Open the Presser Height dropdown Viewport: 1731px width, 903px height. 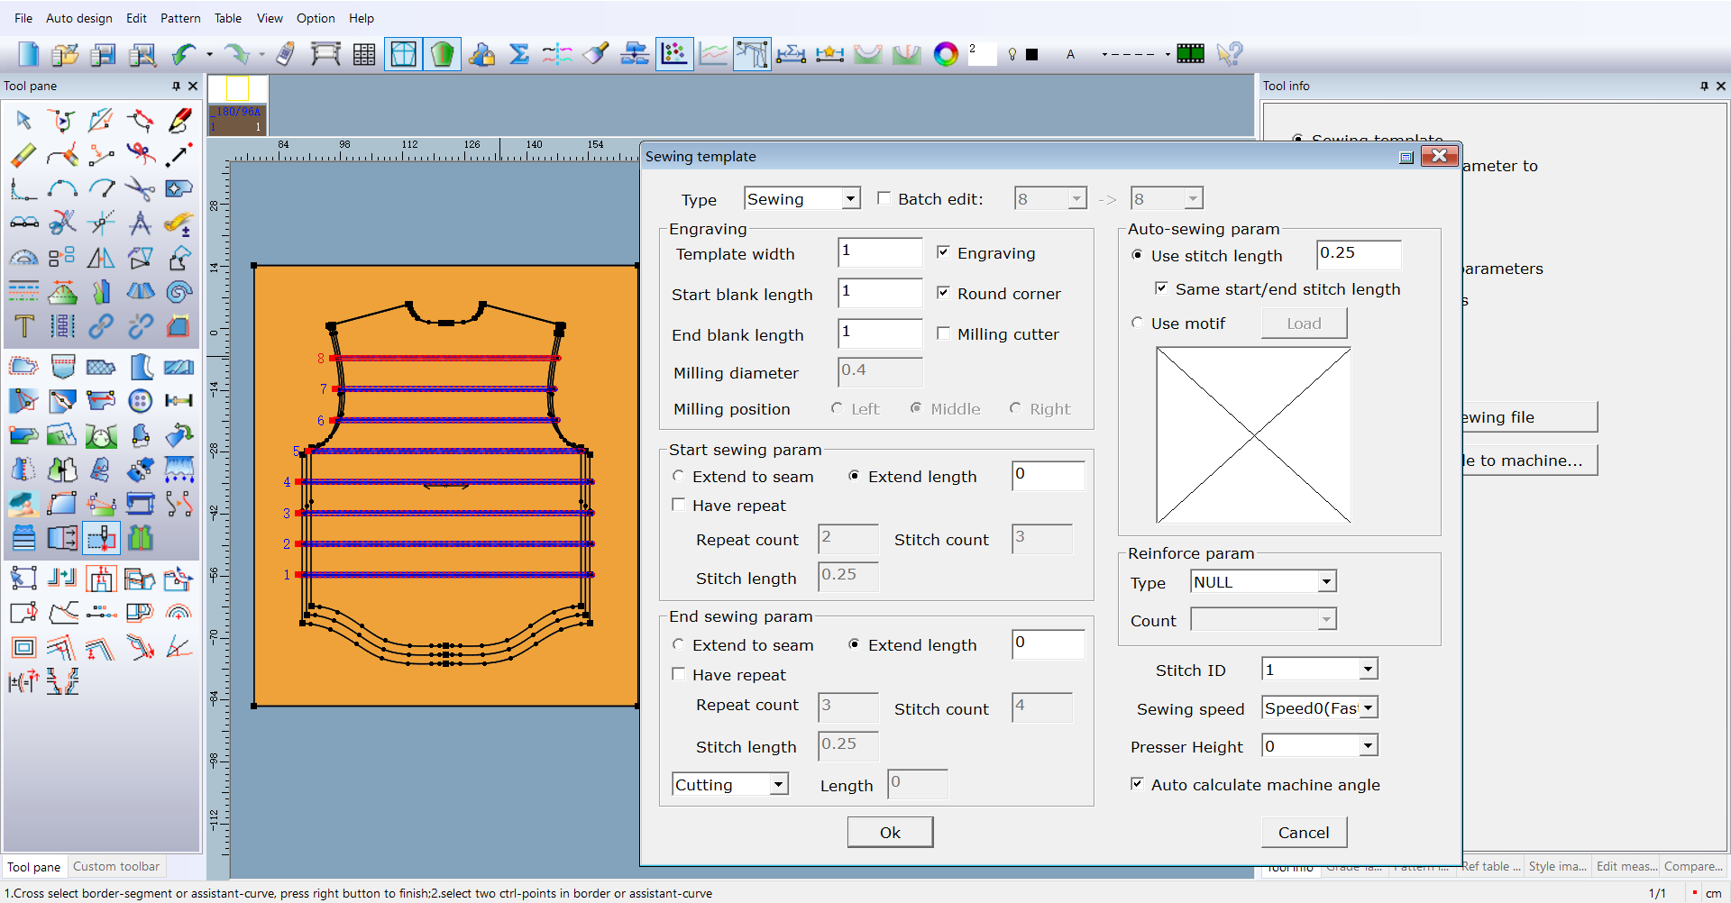tap(1368, 745)
